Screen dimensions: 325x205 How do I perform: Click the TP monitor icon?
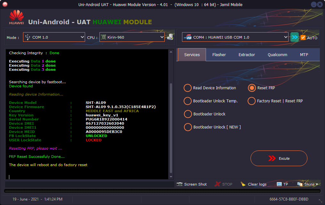(279, 184)
